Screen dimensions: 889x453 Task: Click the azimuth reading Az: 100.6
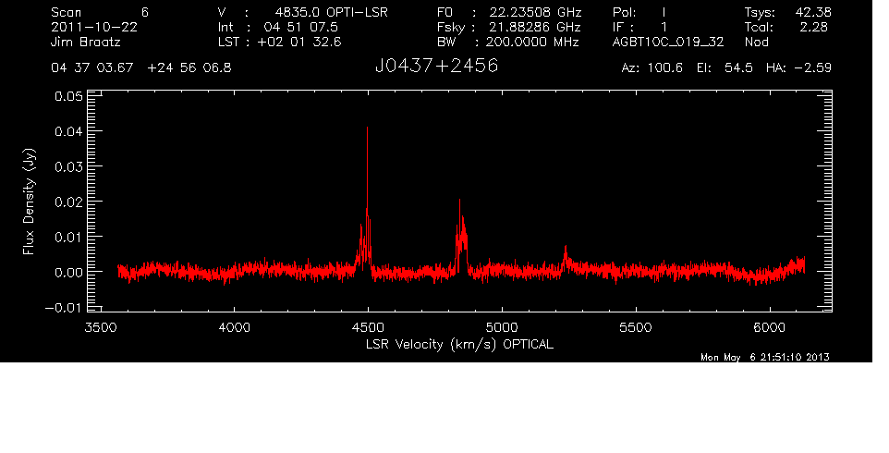click(652, 68)
